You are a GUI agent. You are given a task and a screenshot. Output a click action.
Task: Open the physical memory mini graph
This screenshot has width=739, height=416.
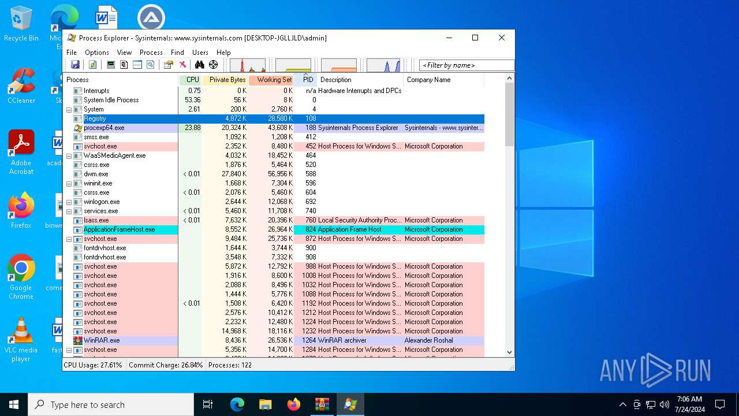[339, 65]
